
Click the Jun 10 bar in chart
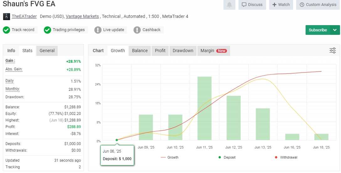click(175, 127)
